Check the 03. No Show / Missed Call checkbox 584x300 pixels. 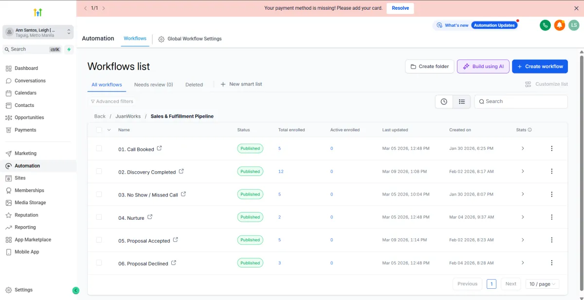99,194
